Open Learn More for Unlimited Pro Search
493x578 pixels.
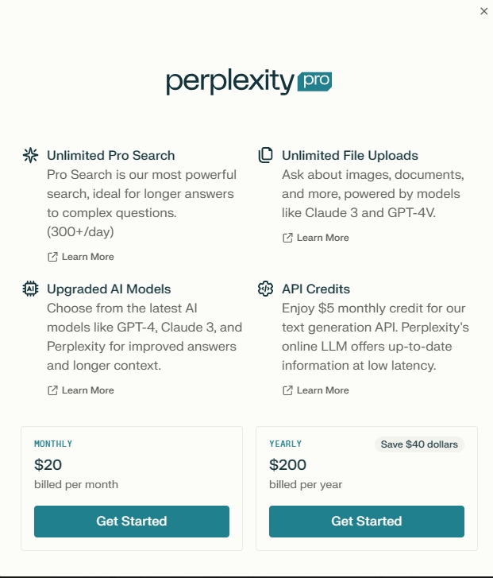(x=87, y=257)
